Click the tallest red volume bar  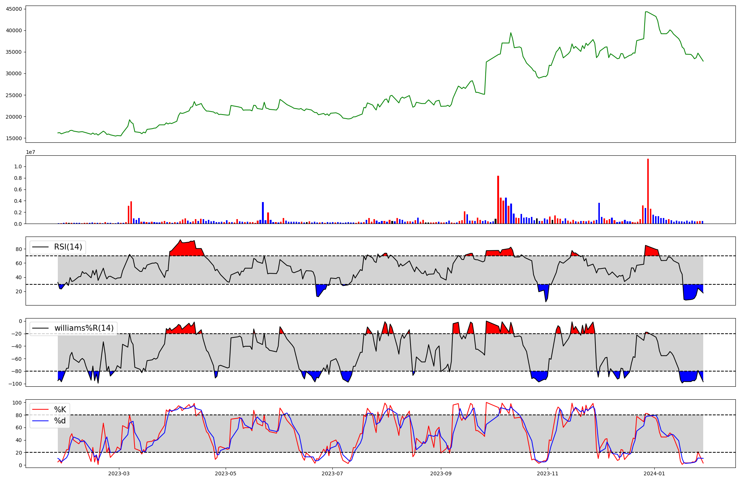coord(648,191)
